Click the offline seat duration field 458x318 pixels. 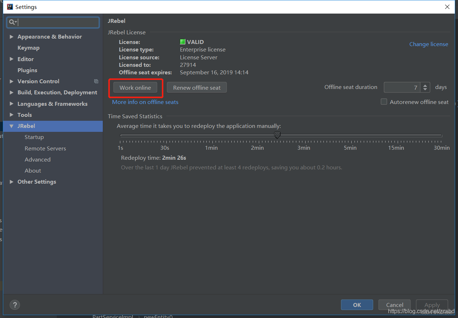point(402,88)
